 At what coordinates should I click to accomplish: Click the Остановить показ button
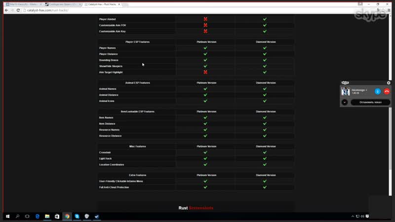tap(370, 102)
